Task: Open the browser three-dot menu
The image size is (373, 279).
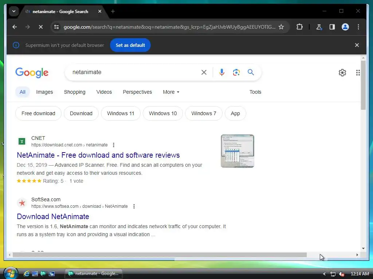Action: [x=358, y=27]
